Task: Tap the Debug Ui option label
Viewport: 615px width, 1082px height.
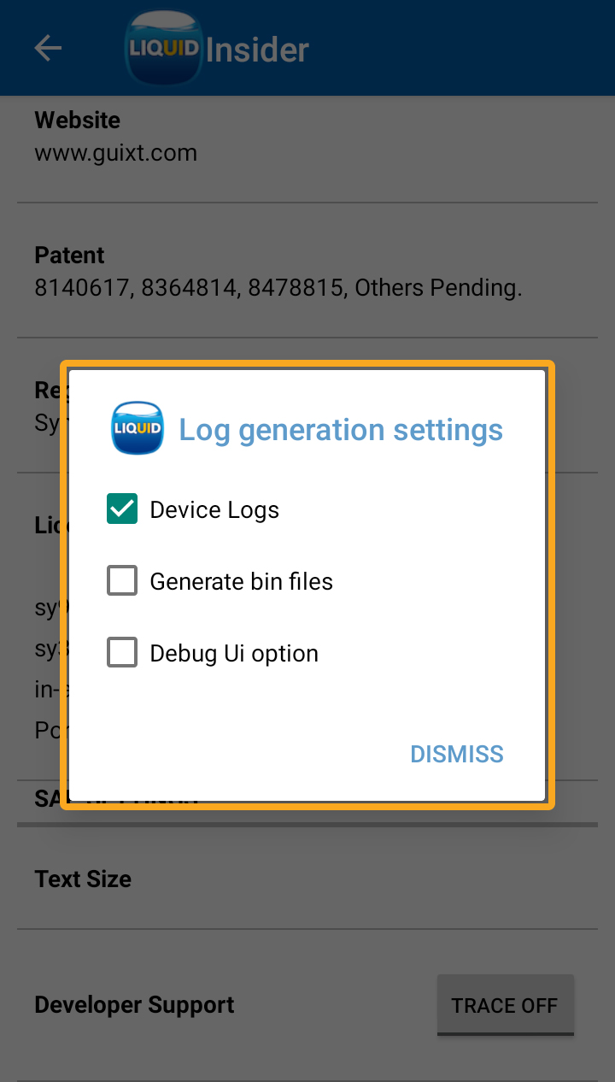Action: click(x=234, y=654)
